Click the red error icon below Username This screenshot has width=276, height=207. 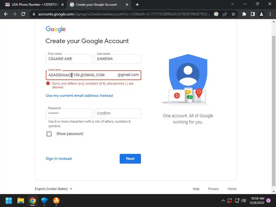pyautogui.click(x=48, y=84)
